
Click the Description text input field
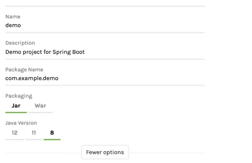click(105, 52)
